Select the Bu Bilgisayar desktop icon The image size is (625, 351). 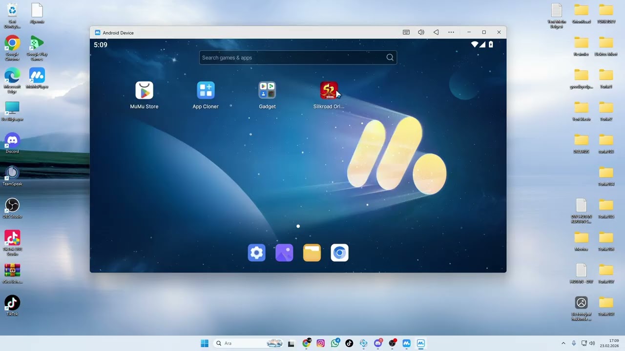point(12,111)
